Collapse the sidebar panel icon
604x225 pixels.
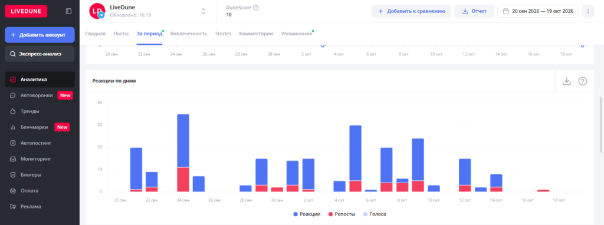68,11
